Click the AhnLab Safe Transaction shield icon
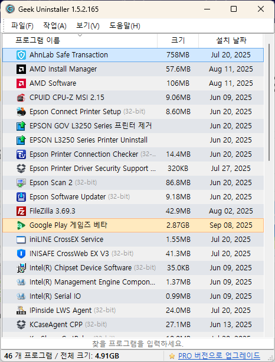Screen dimensions: 275x362 coord(21,55)
